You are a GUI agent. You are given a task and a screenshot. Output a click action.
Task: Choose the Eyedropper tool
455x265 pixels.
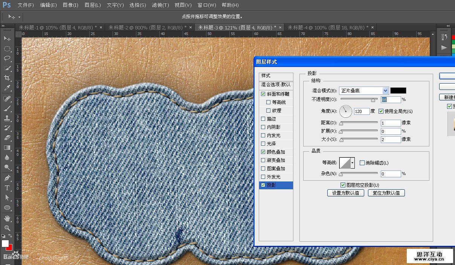coord(7,88)
